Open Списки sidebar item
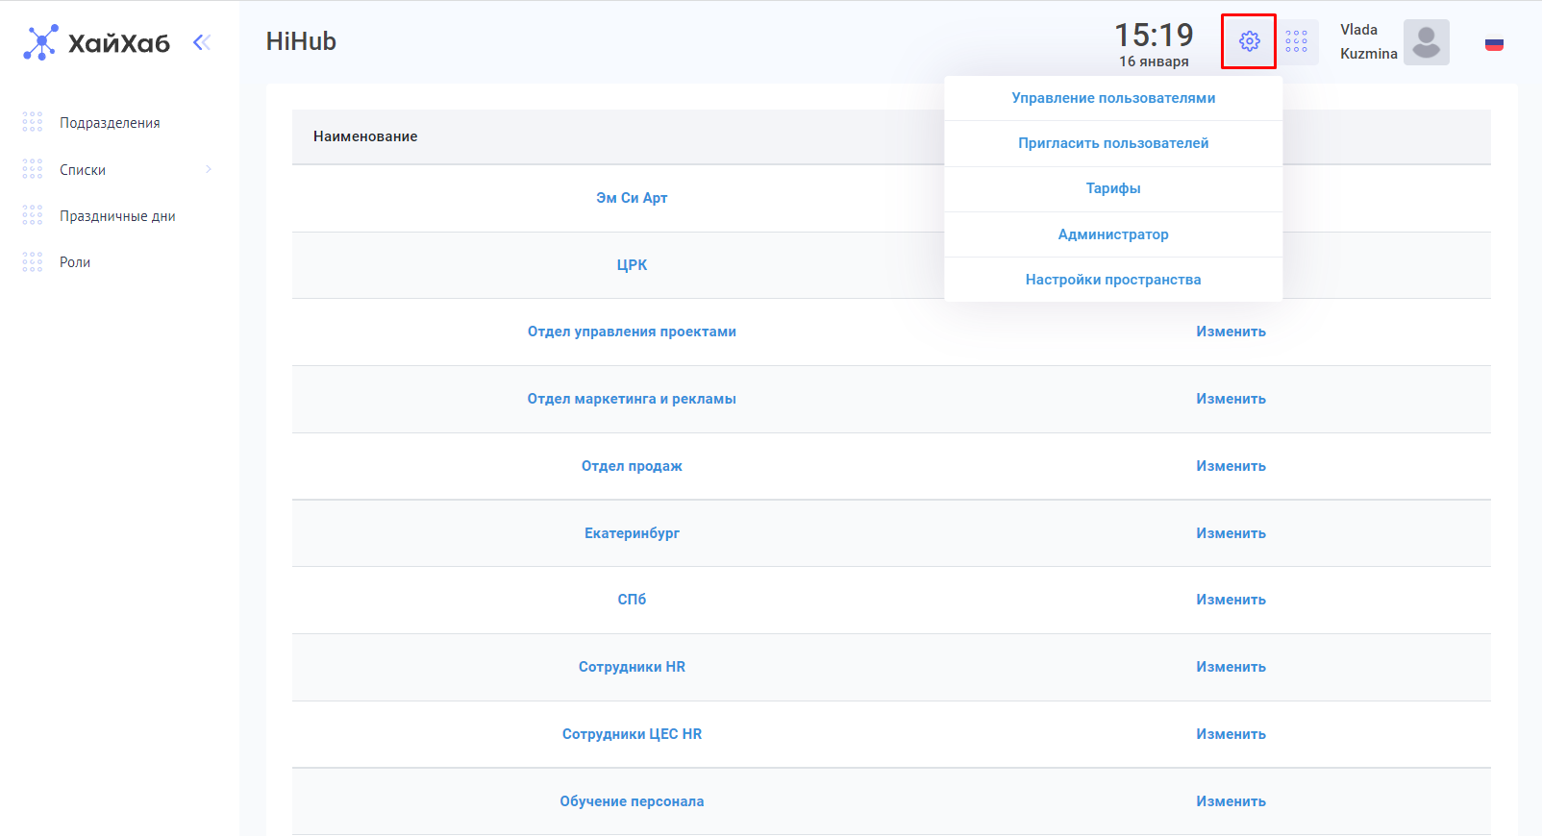The width and height of the screenshot is (1542, 836). tap(83, 170)
